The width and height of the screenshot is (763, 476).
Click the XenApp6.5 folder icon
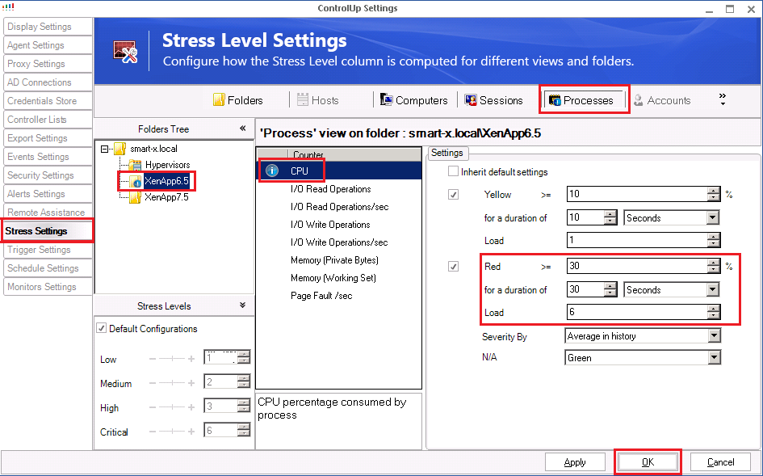(136, 181)
